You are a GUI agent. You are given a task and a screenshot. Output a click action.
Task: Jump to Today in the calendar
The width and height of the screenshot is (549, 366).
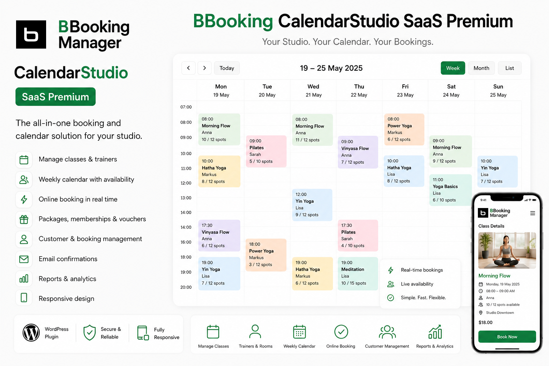click(227, 68)
